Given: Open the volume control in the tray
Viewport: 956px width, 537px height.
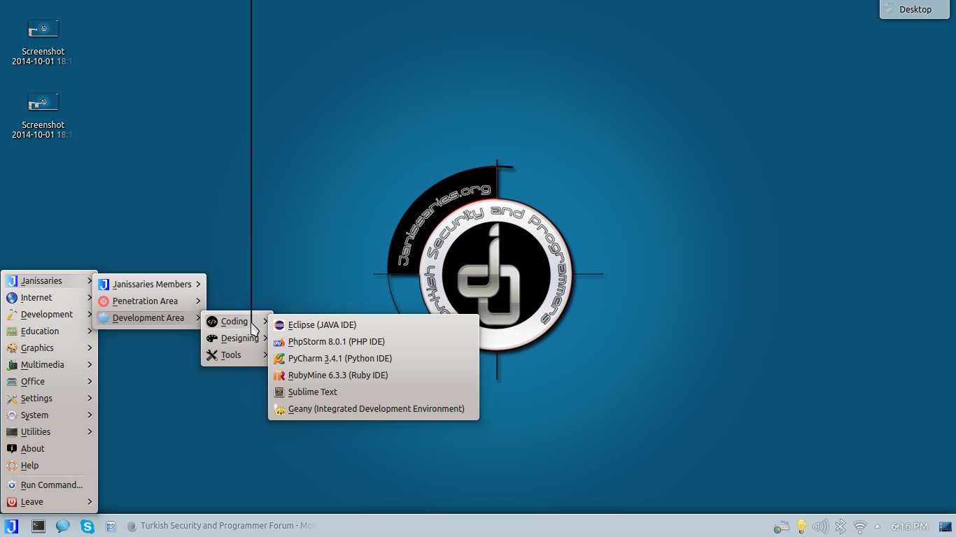Looking at the screenshot, I should tap(820, 527).
